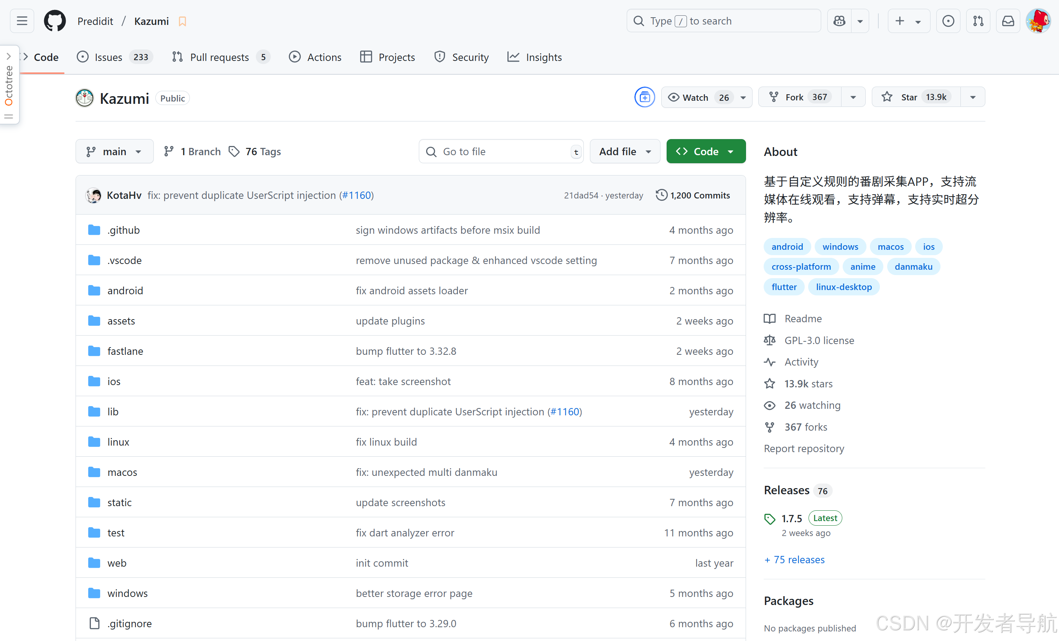
Task: Open the main branch dropdown
Action: [114, 152]
